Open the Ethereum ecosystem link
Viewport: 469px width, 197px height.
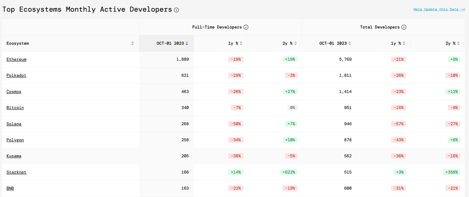16,60
